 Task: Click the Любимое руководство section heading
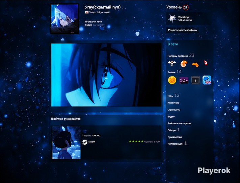coord(66,119)
